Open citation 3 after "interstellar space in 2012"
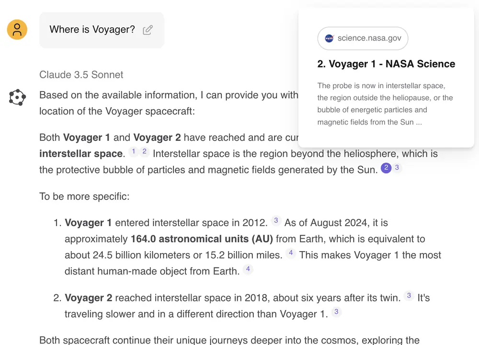This screenshot has height=345, width=479. (x=275, y=221)
